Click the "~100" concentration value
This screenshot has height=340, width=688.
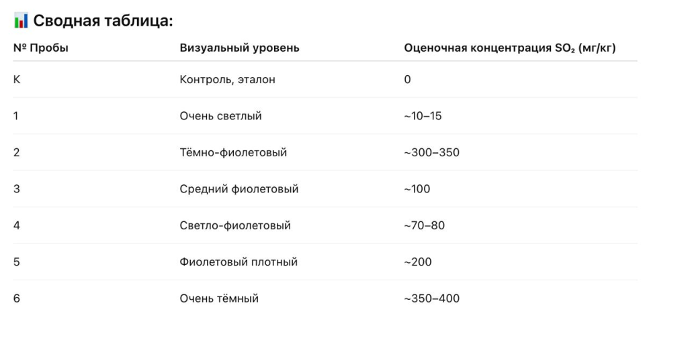pos(417,189)
